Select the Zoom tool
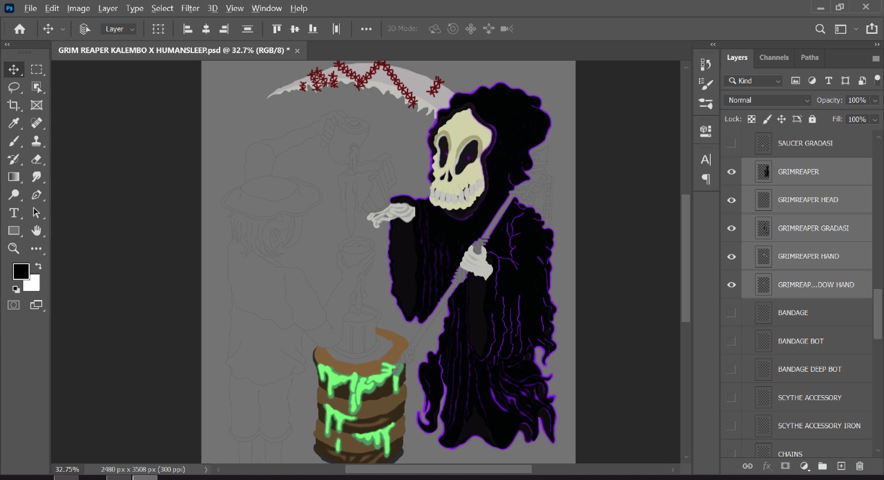 (14, 249)
